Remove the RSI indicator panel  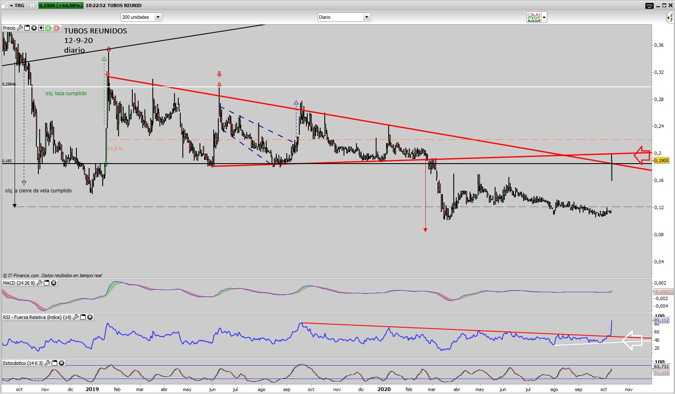point(90,317)
